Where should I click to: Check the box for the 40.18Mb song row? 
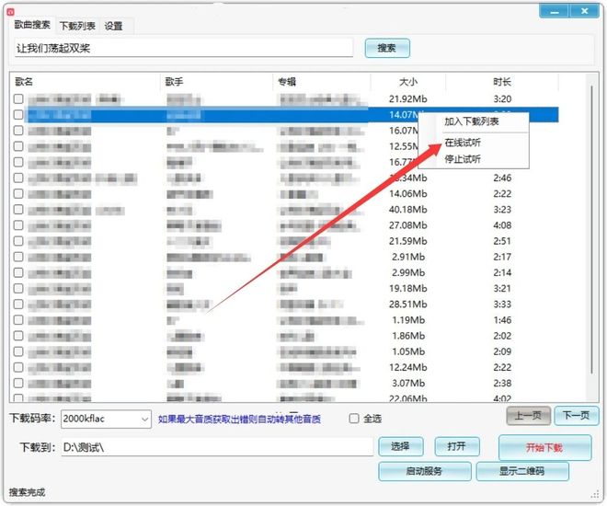(x=18, y=210)
